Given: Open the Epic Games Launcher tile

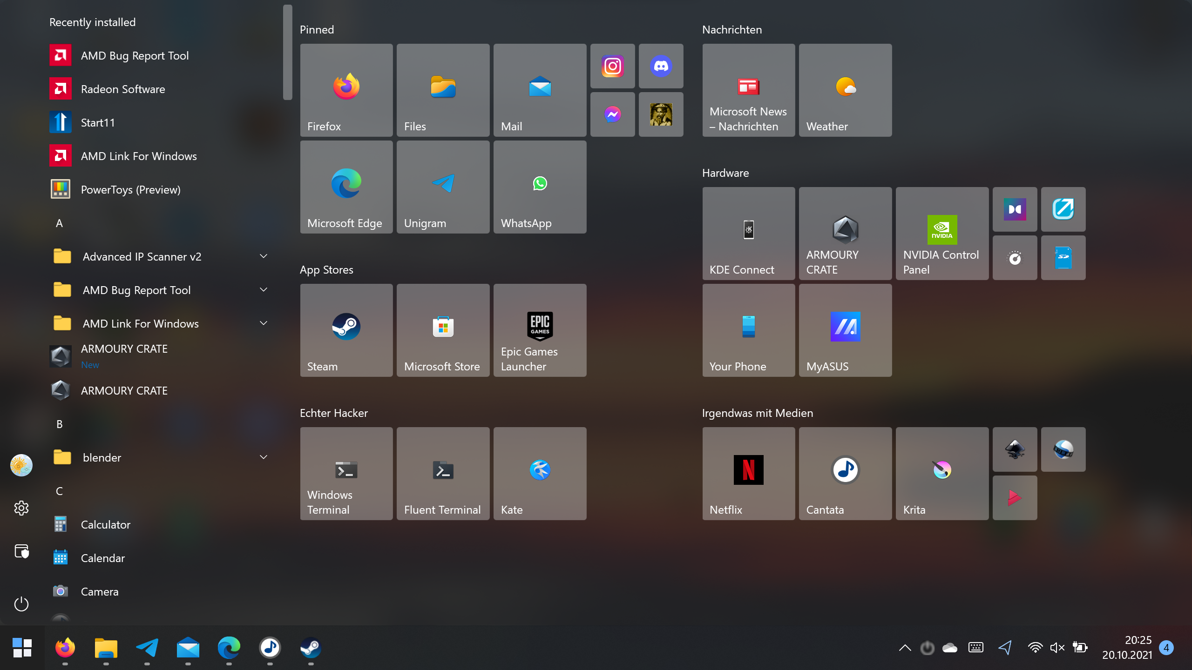Looking at the screenshot, I should pyautogui.click(x=540, y=330).
